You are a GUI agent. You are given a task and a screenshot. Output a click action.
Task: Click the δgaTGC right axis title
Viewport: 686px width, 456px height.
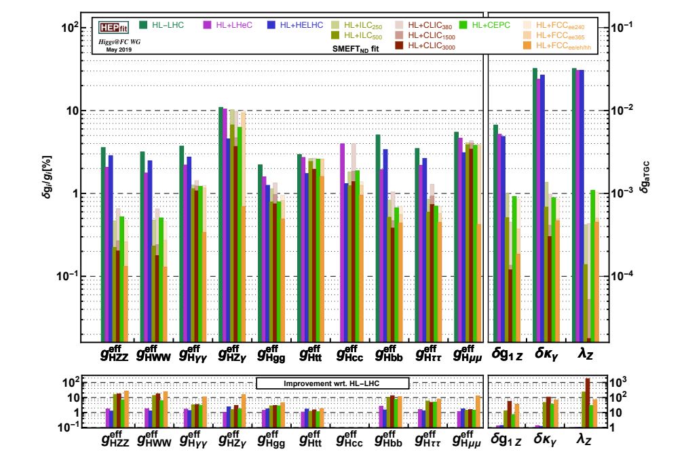(645, 177)
